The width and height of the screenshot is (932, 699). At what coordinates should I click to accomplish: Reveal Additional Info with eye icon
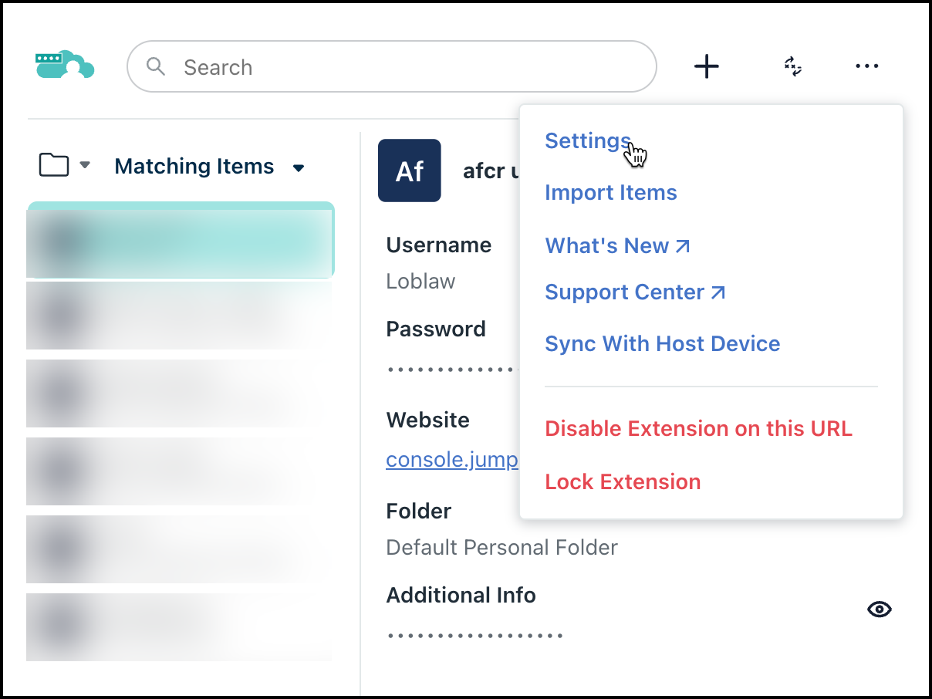pos(879,610)
